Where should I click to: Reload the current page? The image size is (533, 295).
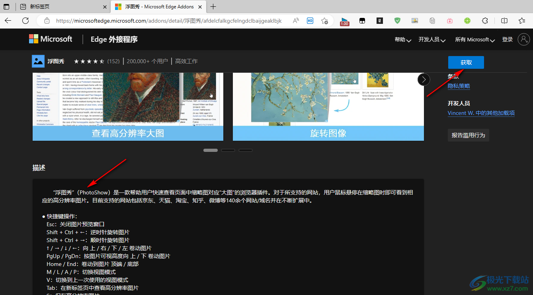(x=25, y=21)
